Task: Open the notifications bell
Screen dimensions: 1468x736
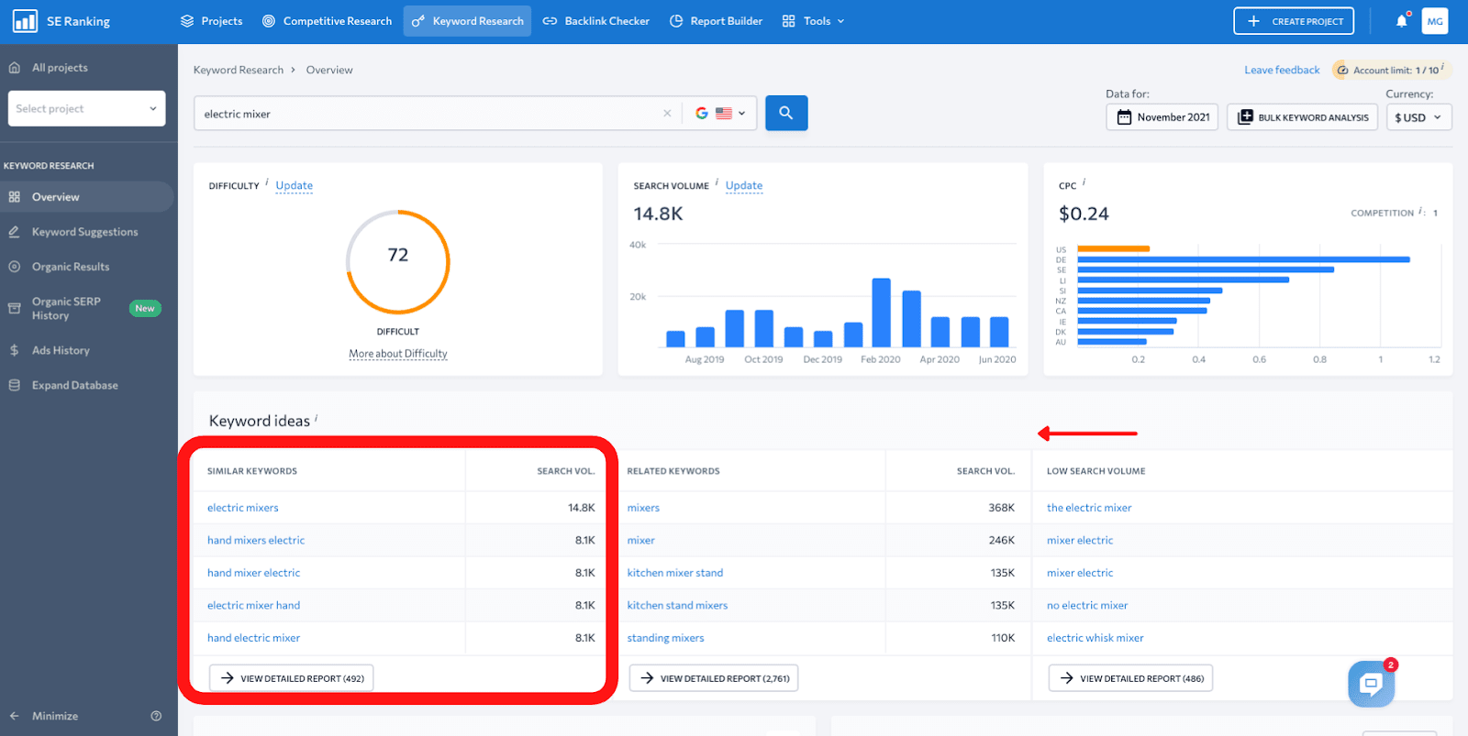Action: pos(1402,20)
